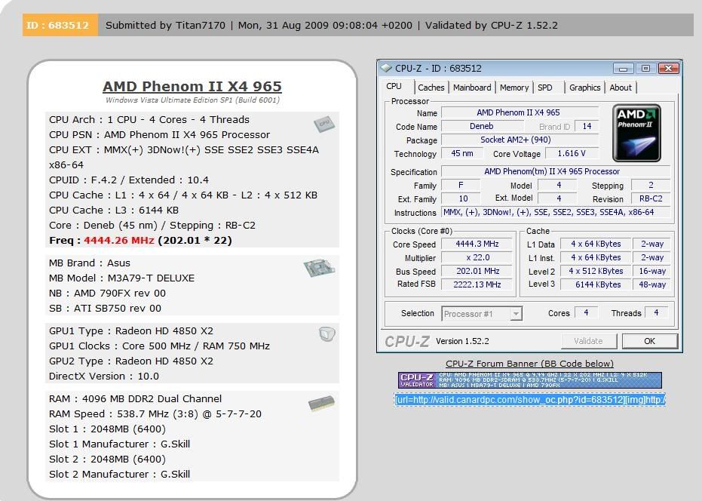Click the SB : ATI SB750 rev 00 line
This screenshot has width=702, height=501.
tap(105, 309)
